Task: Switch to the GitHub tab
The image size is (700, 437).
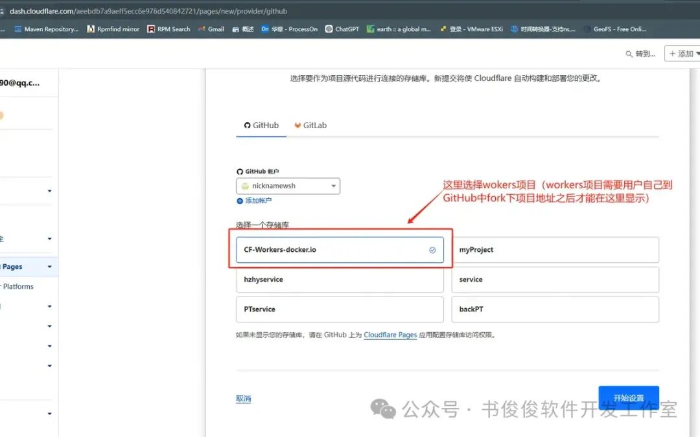Action: (261, 126)
